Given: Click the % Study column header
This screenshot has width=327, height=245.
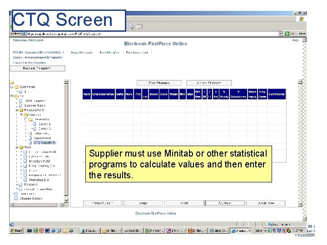Looking at the screenshot, I should [x=224, y=94].
